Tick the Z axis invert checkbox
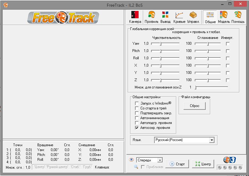Screen dimensions: 249x176 click(x=228, y=80)
